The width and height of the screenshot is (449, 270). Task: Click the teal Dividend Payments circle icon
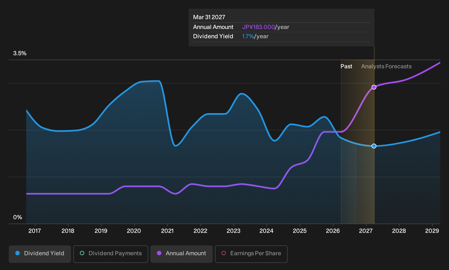(x=82, y=253)
